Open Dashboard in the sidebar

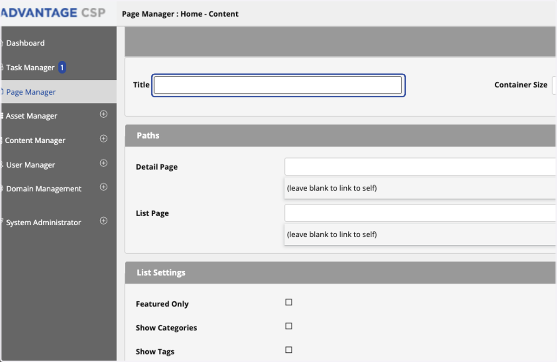[x=26, y=43]
